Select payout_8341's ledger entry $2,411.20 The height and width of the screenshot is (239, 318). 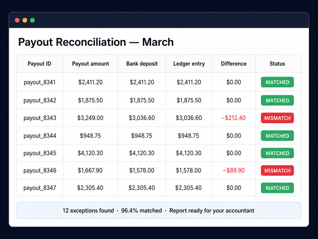pos(189,82)
